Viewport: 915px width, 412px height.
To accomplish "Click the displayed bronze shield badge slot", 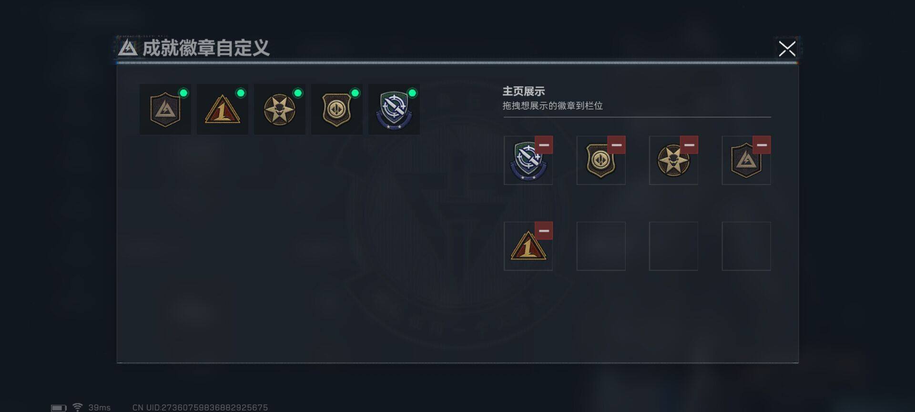I will pyautogui.click(x=601, y=161).
